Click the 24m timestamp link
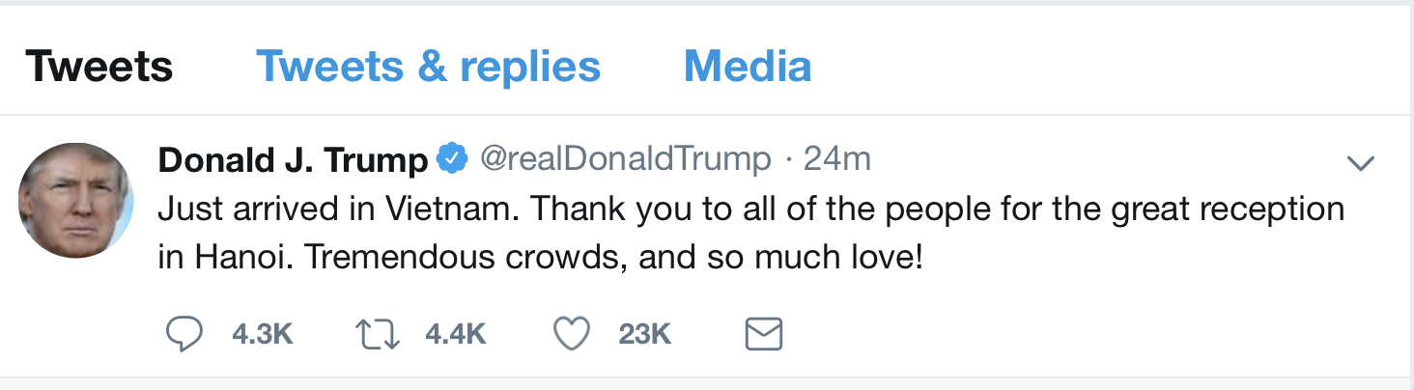The image size is (1414, 390). 836,159
